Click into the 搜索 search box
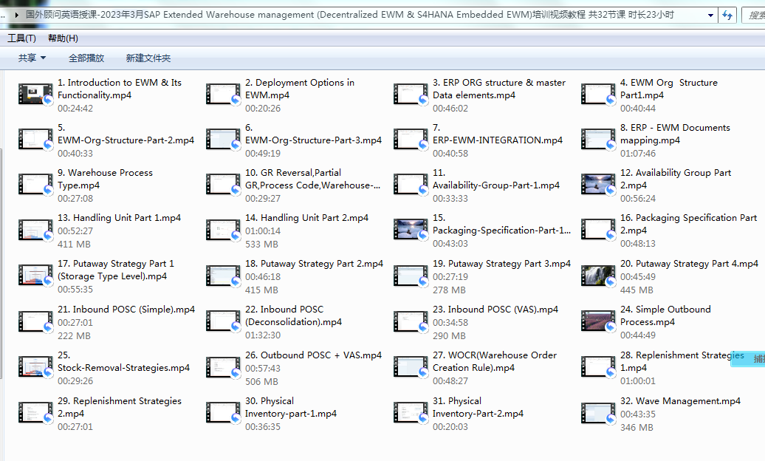This screenshot has height=461, width=765. click(754, 15)
